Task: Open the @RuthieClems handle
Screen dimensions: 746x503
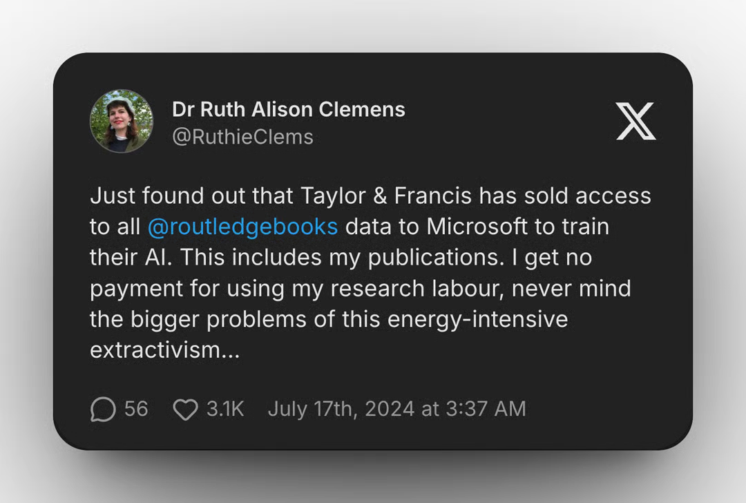Action: [x=242, y=137]
